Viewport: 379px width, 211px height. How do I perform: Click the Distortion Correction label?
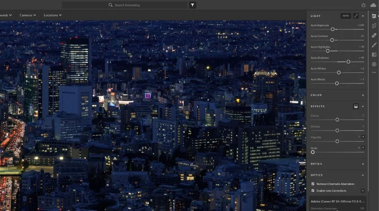click(324, 208)
